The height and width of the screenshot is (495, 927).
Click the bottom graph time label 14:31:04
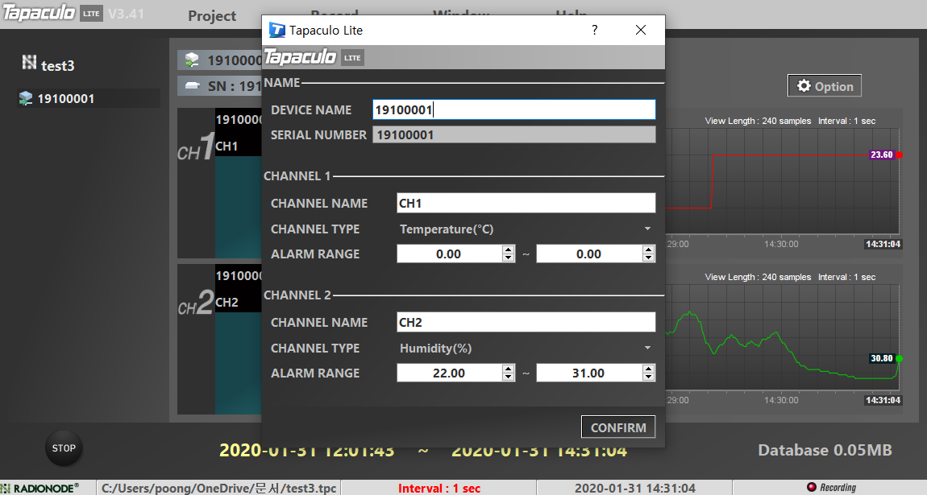(x=883, y=400)
